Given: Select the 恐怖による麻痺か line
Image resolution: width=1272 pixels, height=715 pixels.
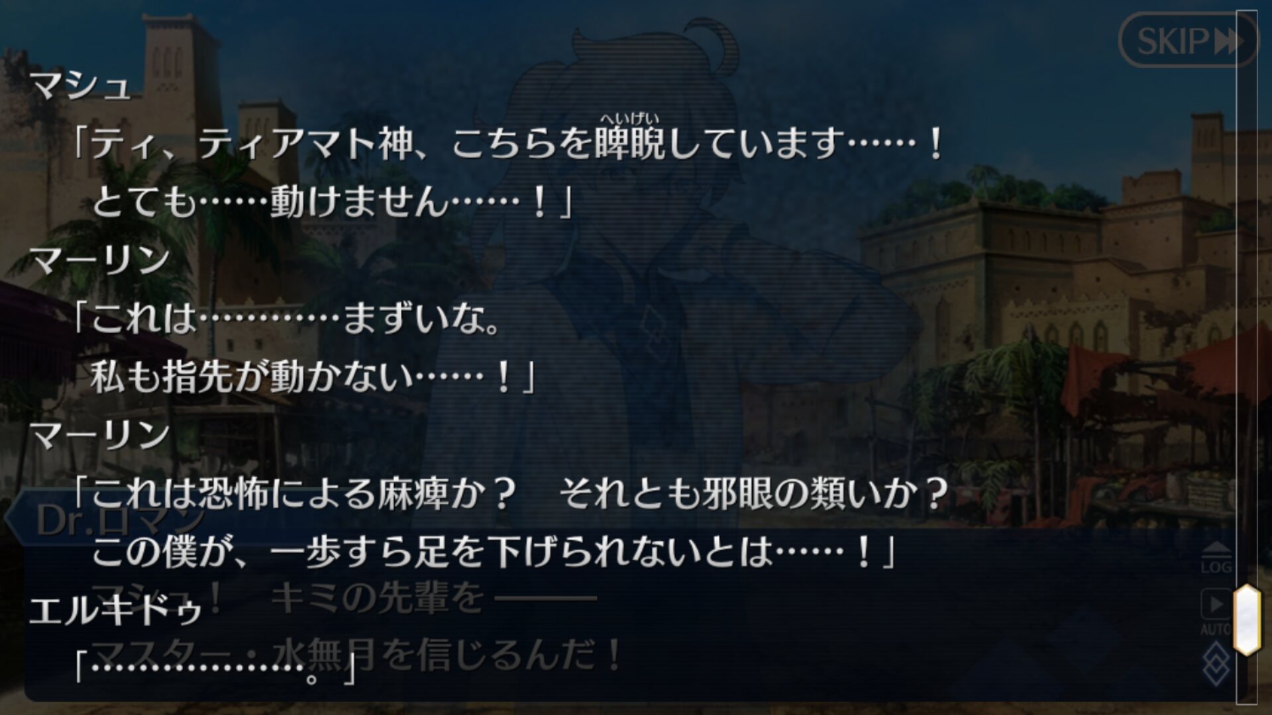Looking at the screenshot, I should pos(510,493).
